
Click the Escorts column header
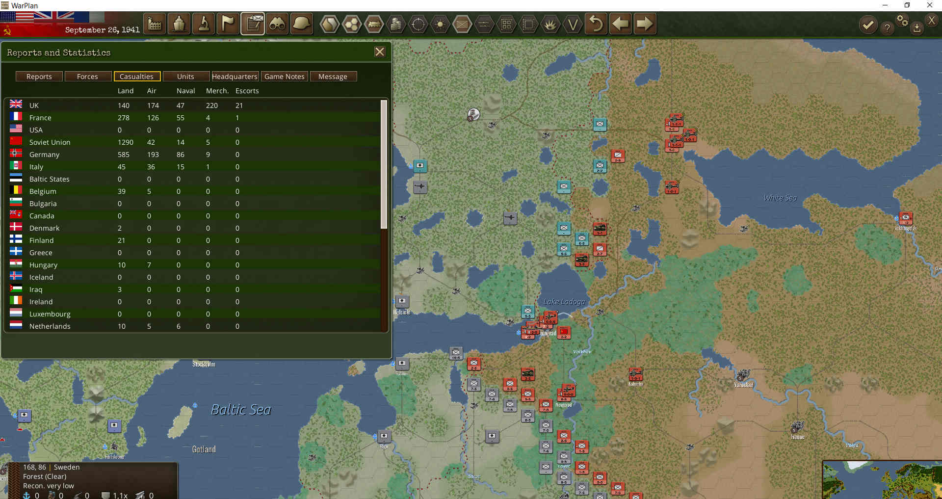247,91
